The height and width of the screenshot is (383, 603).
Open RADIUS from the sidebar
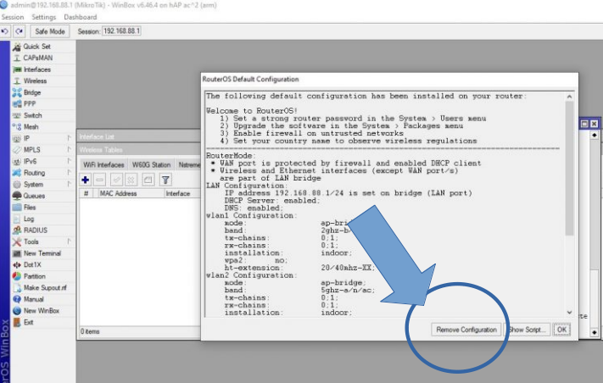click(x=35, y=230)
